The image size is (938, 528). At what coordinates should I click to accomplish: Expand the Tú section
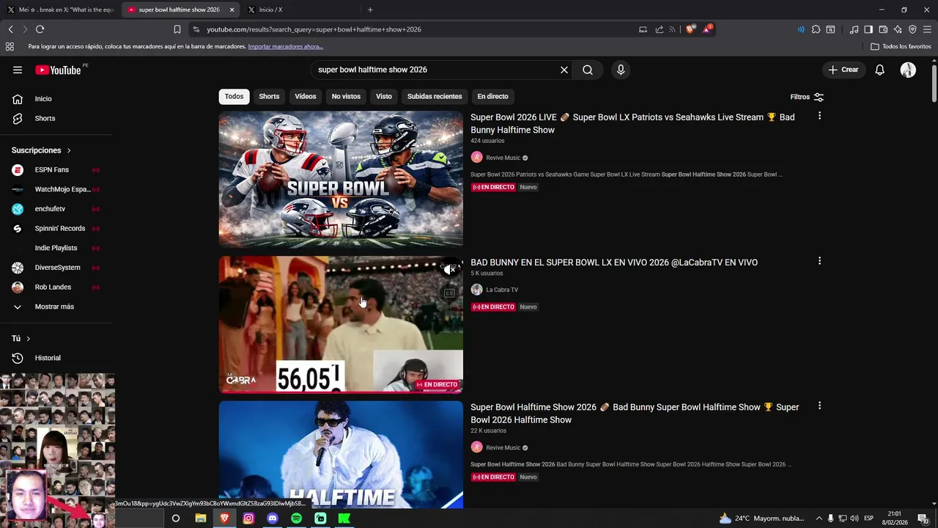[x=21, y=338]
